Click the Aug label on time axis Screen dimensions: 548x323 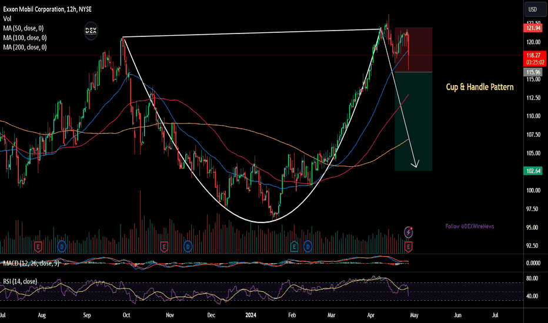point(42,315)
